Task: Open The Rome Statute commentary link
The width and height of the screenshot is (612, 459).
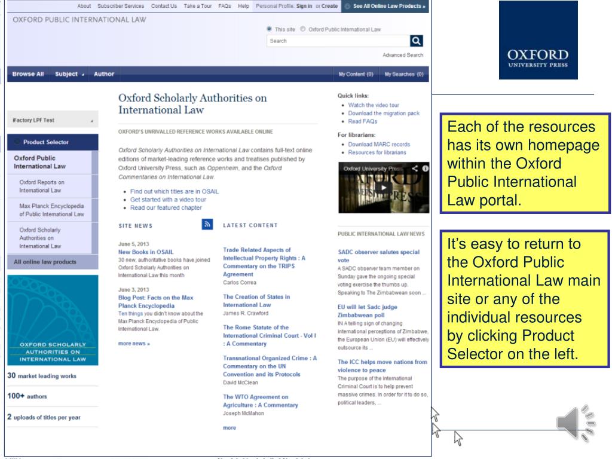Action: pyautogui.click(x=270, y=335)
